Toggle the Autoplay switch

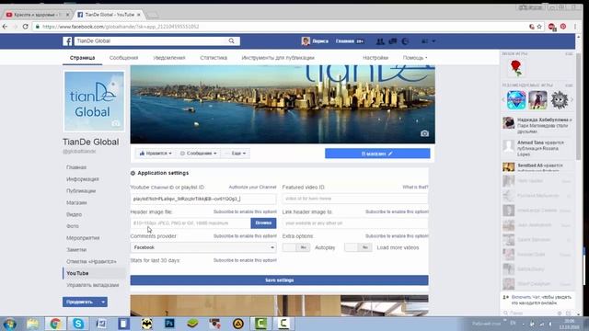click(296, 247)
